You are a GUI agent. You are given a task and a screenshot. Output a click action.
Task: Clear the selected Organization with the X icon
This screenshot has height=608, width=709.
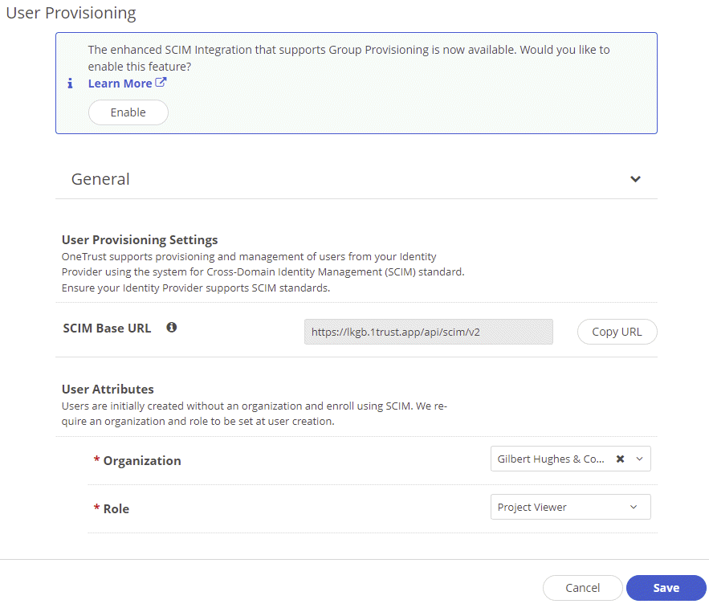[621, 459]
